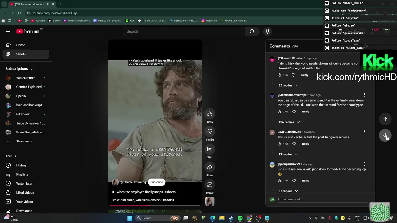The width and height of the screenshot is (397, 223).
Task: Expand 136 replies under JohnsonArmsProps comment
Action: coord(289,122)
